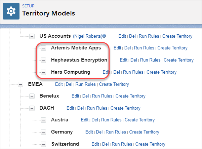Edit the US Accounts territory
The image size is (202, 149).
(122, 36)
